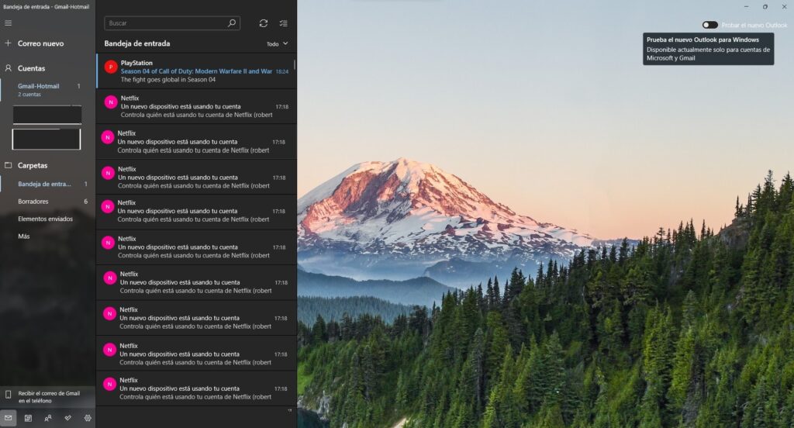Expand the 'Todo' filter dropdown
794x428 pixels.
click(x=278, y=44)
